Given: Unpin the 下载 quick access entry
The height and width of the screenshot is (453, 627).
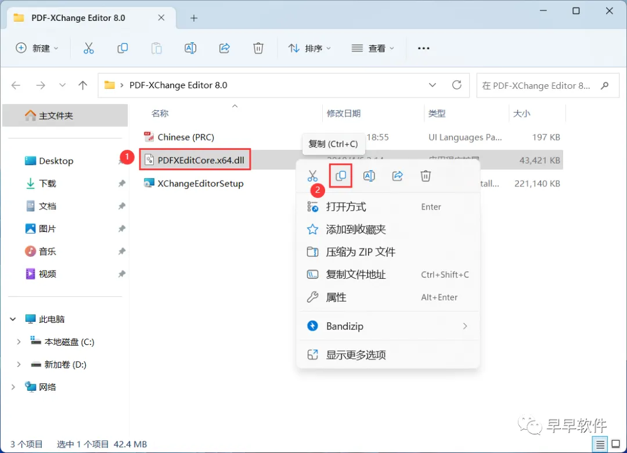Looking at the screenshot, I should 121,184.
